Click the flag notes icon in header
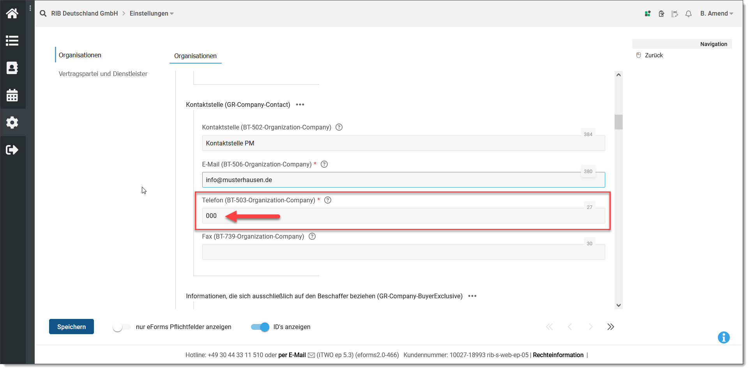This screenshot has width=749, height=370. [675, 14]
